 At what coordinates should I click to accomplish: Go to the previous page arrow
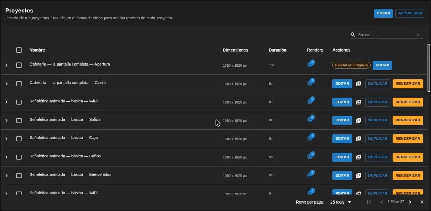tap(382, 202)
